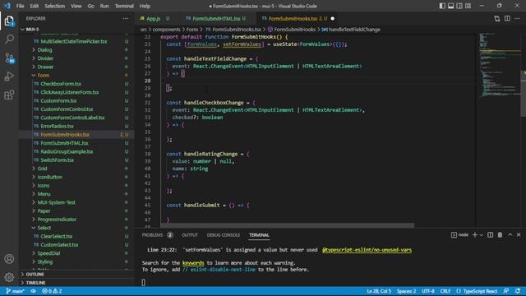The height and width of the screenshot is (296, 526).
Task: Open the Go menu
Action: pyautogui.click(x=90, y=6)
